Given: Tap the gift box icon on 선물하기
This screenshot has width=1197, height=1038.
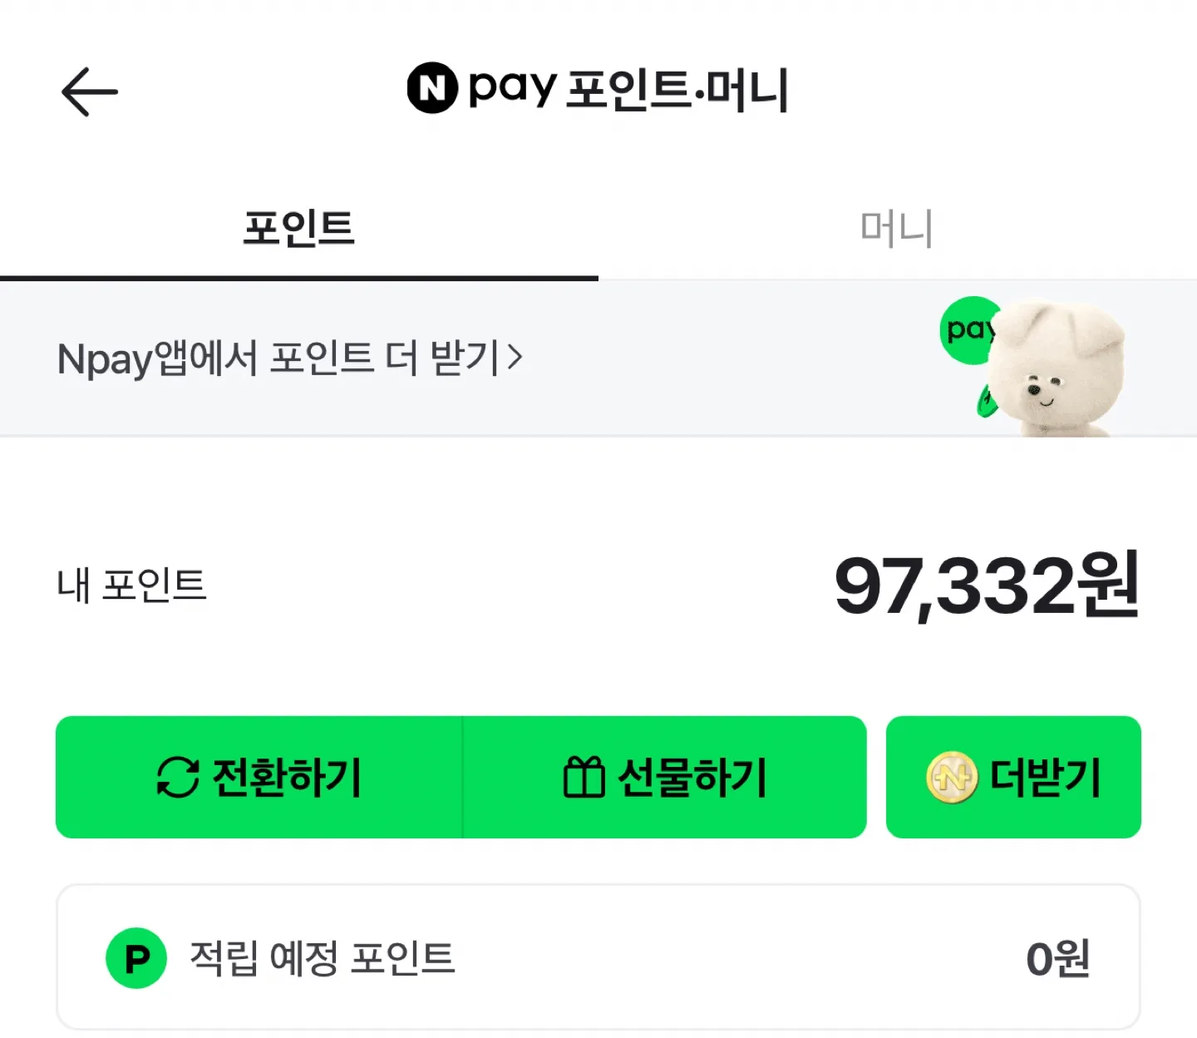Looking at the screenshot, I should click(584, 777).
